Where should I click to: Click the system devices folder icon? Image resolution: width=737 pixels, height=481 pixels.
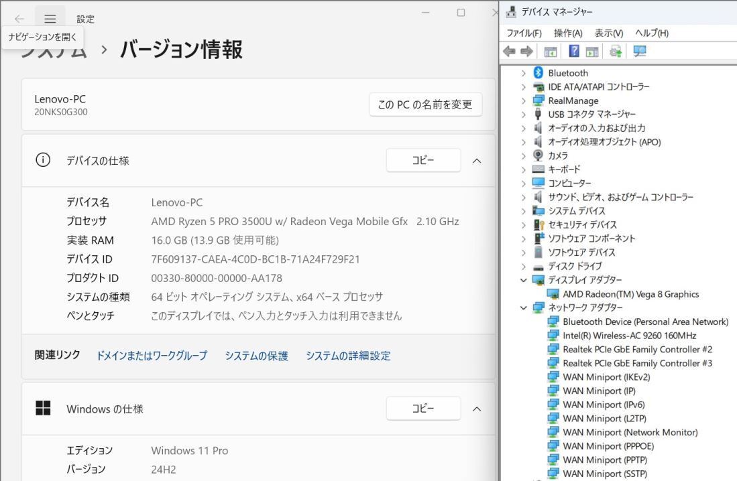point(538,210)
